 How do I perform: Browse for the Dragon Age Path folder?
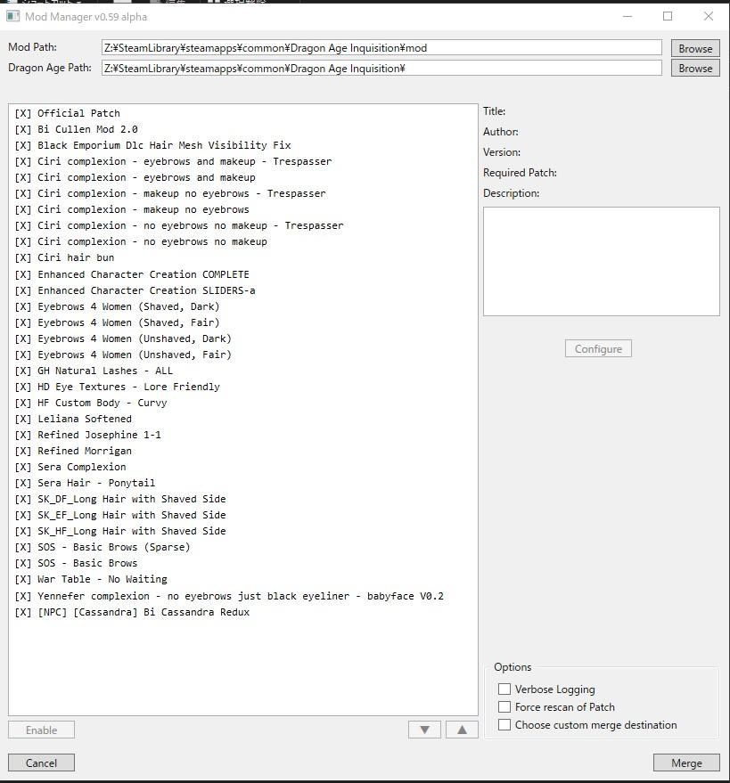695,69
